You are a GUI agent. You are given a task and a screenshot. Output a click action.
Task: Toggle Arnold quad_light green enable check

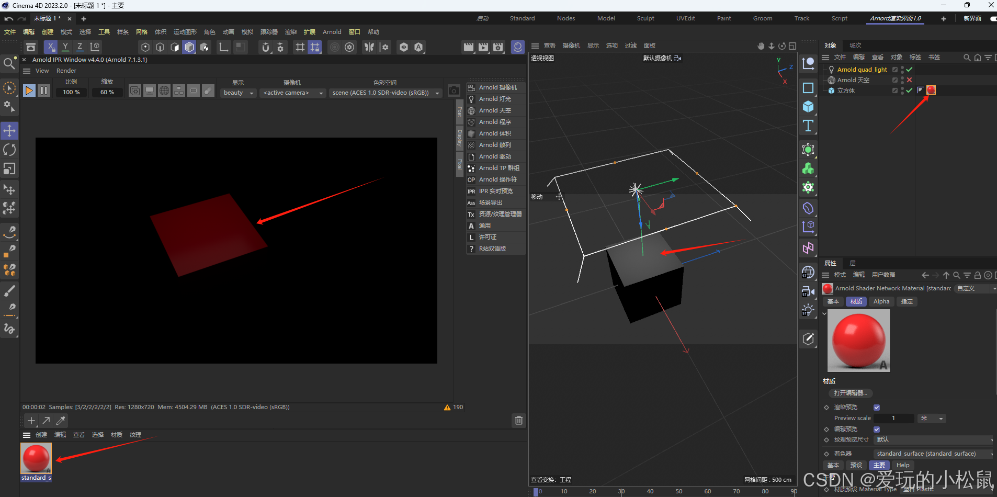click(909, 70)
